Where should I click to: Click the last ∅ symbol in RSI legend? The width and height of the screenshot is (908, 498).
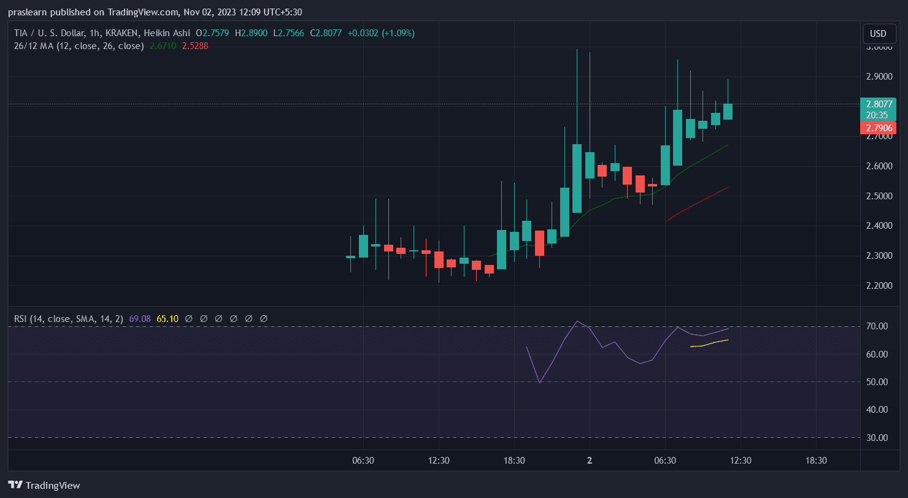264,319
